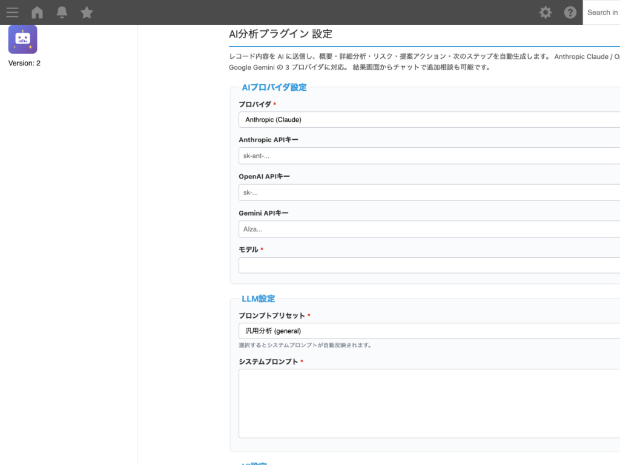Open the notifications bell
This screenshot has height=465, width=620.
[x=62, y=12]
